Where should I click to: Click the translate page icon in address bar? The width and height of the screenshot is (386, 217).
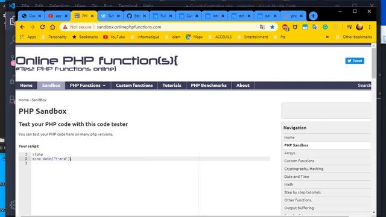point(262,27)
